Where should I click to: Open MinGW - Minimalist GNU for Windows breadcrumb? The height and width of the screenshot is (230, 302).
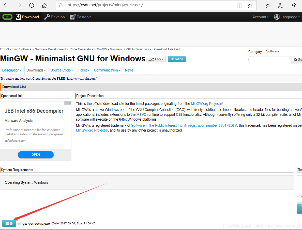pyautogui.click(x=123, y=49)
